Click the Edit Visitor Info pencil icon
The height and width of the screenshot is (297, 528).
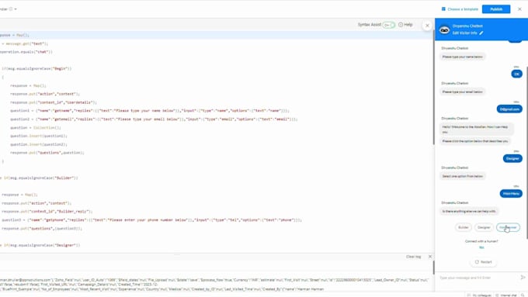pos(481,33)
